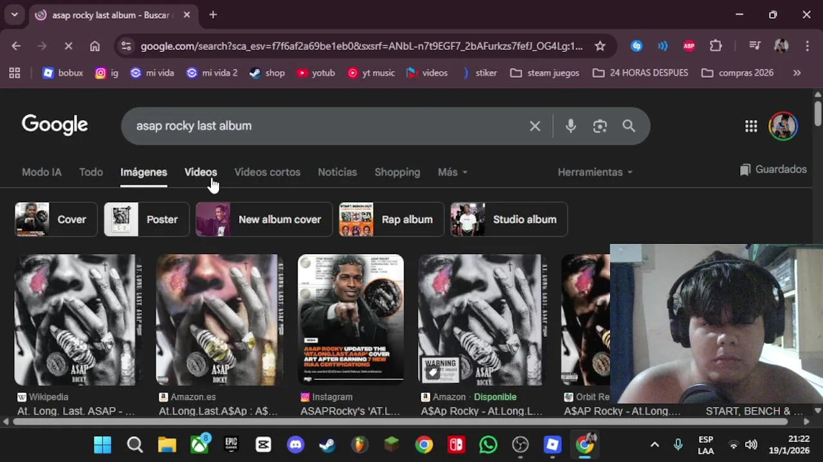Open the Chrome three-dot menu
The height and width of the screenshot is (462, 823).
(807, 46)
